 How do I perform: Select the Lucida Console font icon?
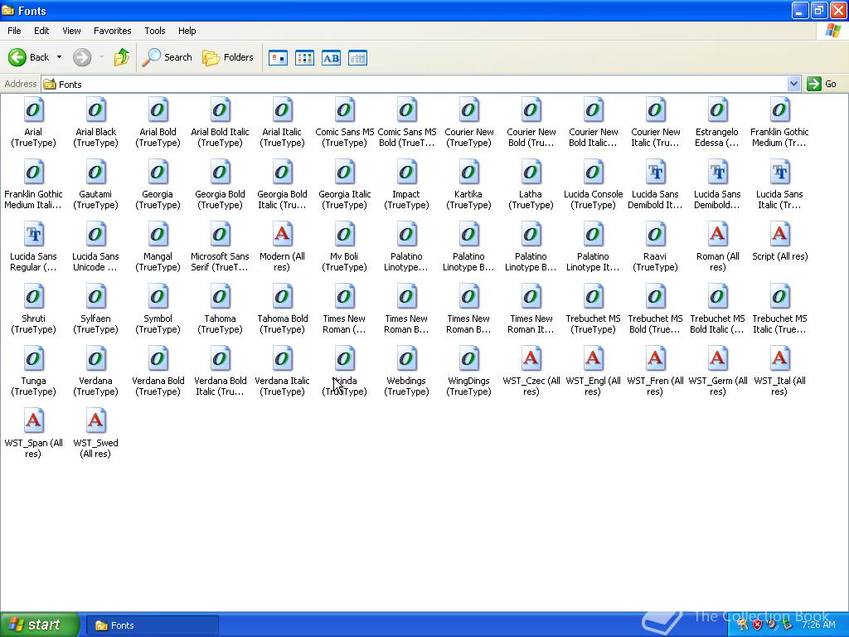593,173
